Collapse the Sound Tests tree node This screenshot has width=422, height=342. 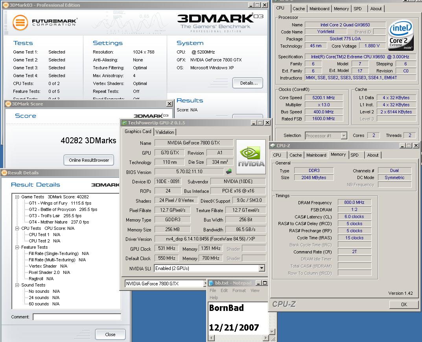coord(17,285)
